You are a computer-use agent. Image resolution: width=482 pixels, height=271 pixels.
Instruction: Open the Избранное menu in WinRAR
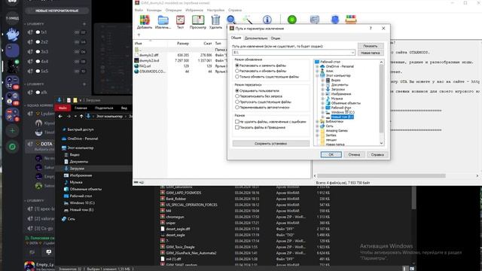pyautogui.click(x=194, y=10)
